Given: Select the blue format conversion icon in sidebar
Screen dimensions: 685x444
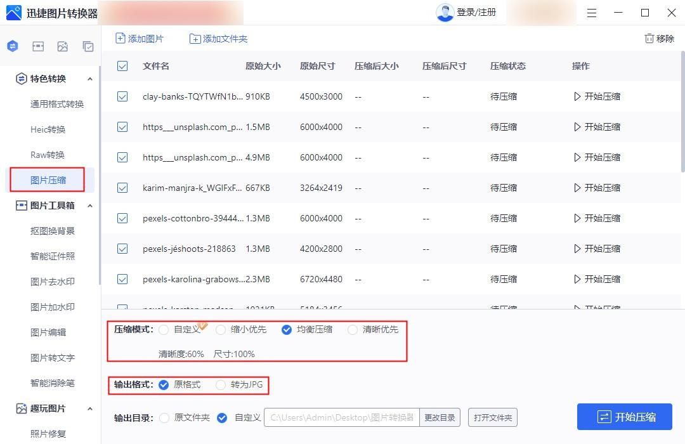Looking at the screenshot, I should (x=13, y=46).
